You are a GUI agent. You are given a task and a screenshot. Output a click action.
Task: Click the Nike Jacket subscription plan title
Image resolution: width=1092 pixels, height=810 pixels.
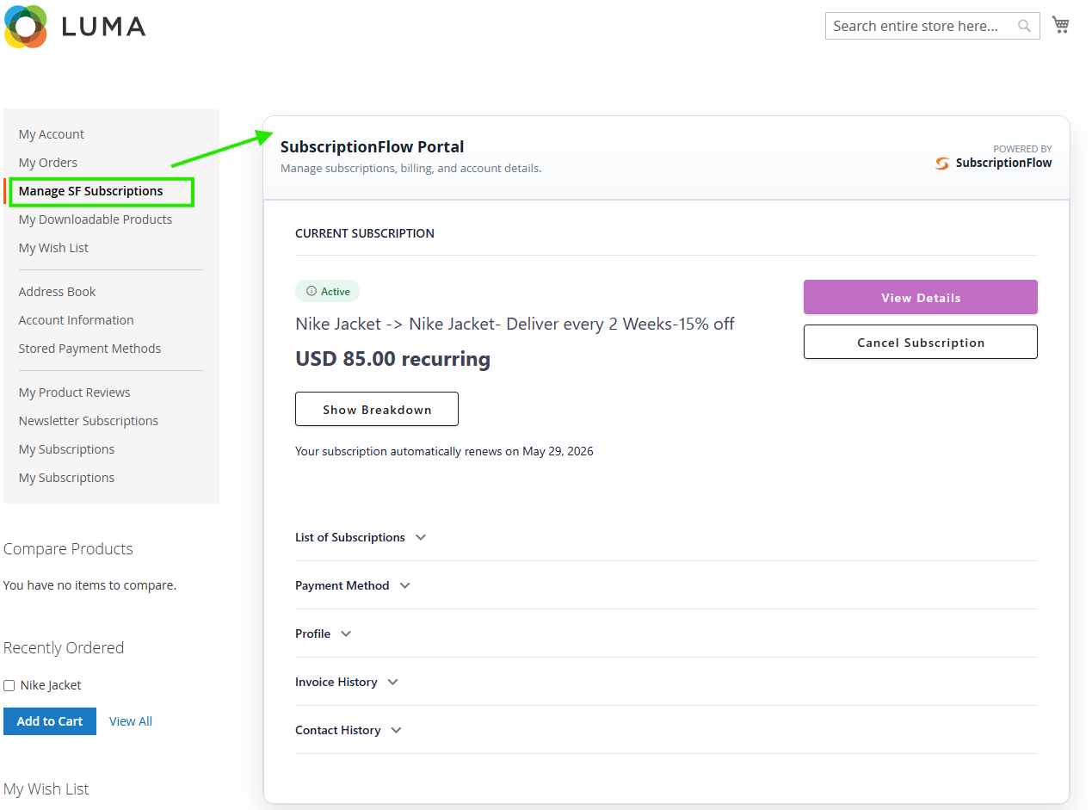pyautogui.click(x=515, y=325)
